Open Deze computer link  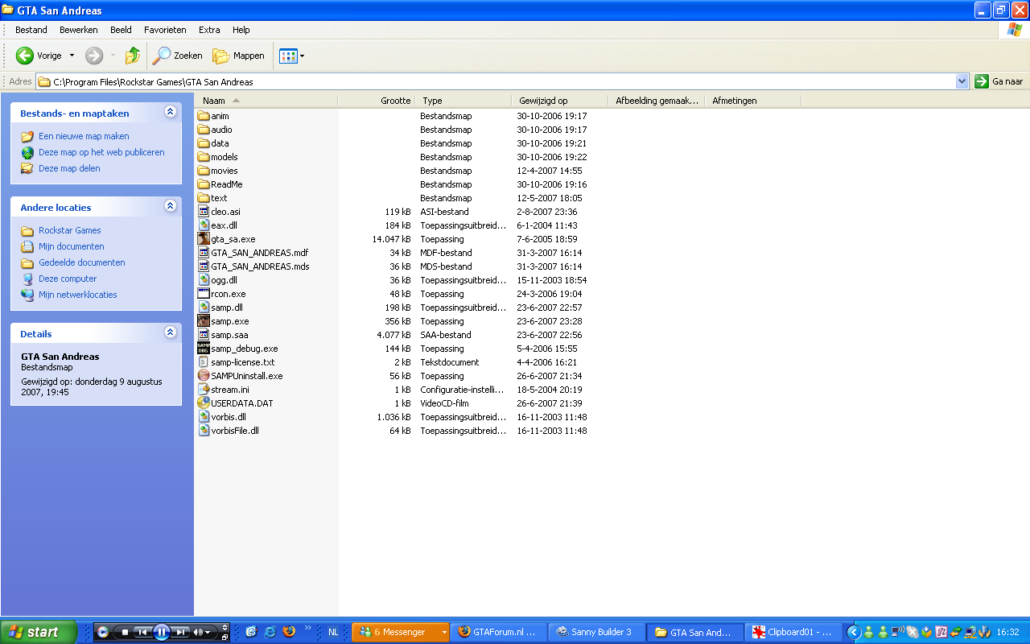point(68,279)
